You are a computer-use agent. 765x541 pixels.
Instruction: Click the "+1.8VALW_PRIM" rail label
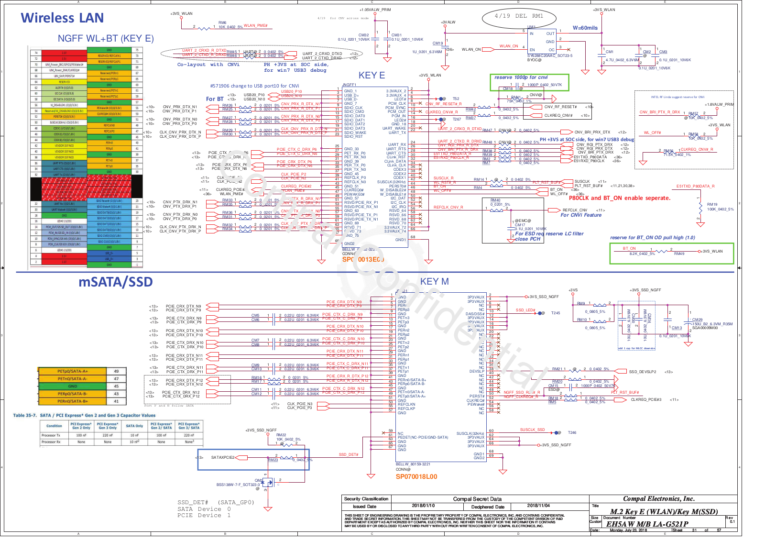(719, 104)
